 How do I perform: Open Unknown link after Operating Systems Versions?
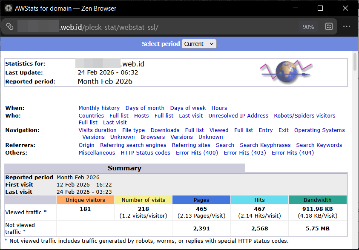(122, 137)
